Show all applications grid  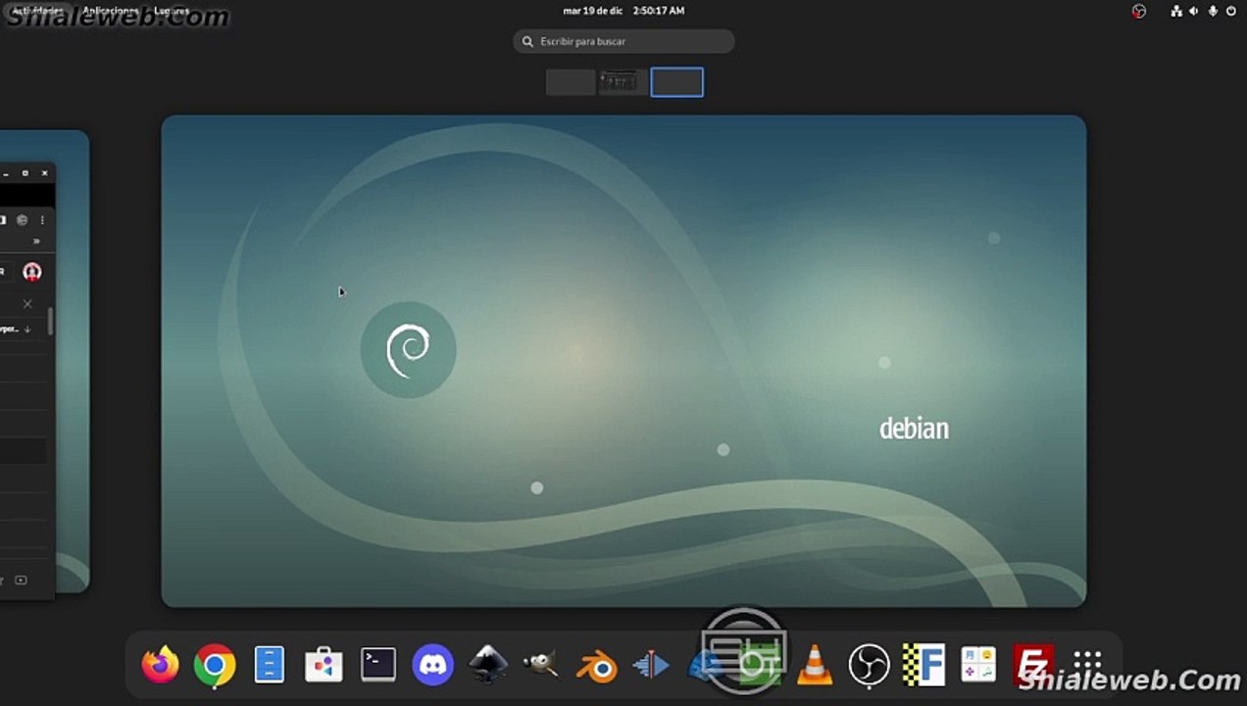click(x=1086, y=663)
